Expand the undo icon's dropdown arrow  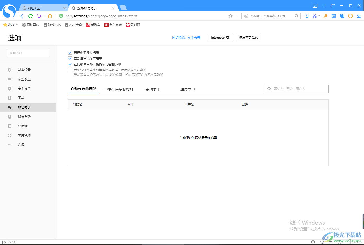pos(43,16)
